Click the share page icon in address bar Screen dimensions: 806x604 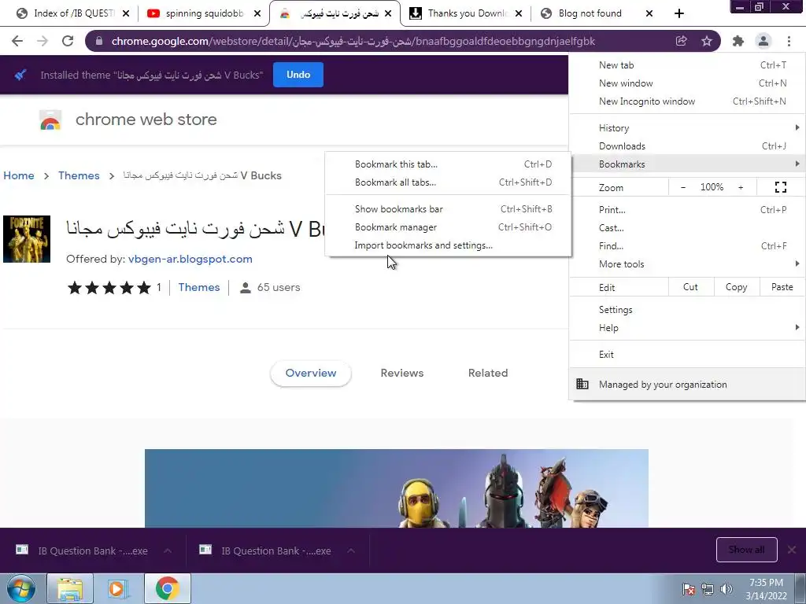(x=681, y=41)
